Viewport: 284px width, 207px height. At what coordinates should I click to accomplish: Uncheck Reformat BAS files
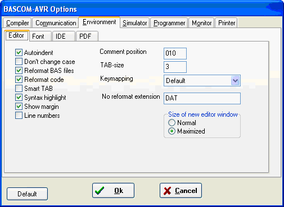[x=19, y=71]
